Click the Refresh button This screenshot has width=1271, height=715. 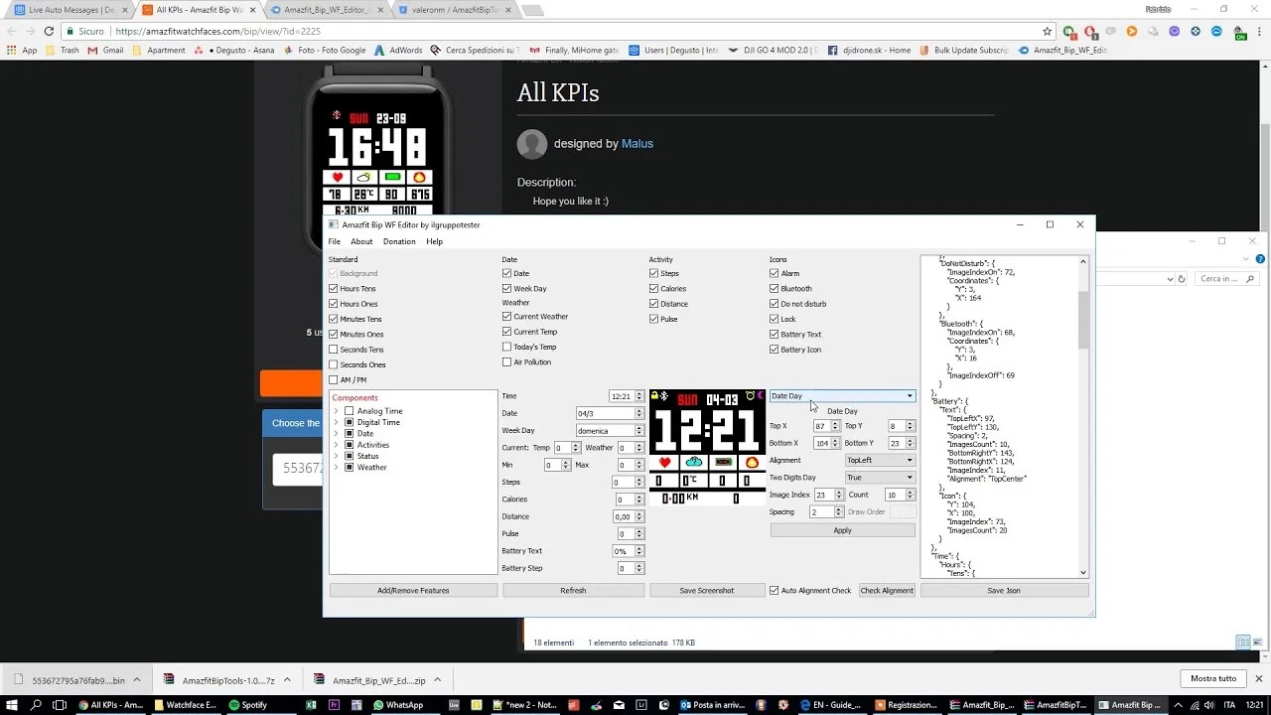(573, 590)
